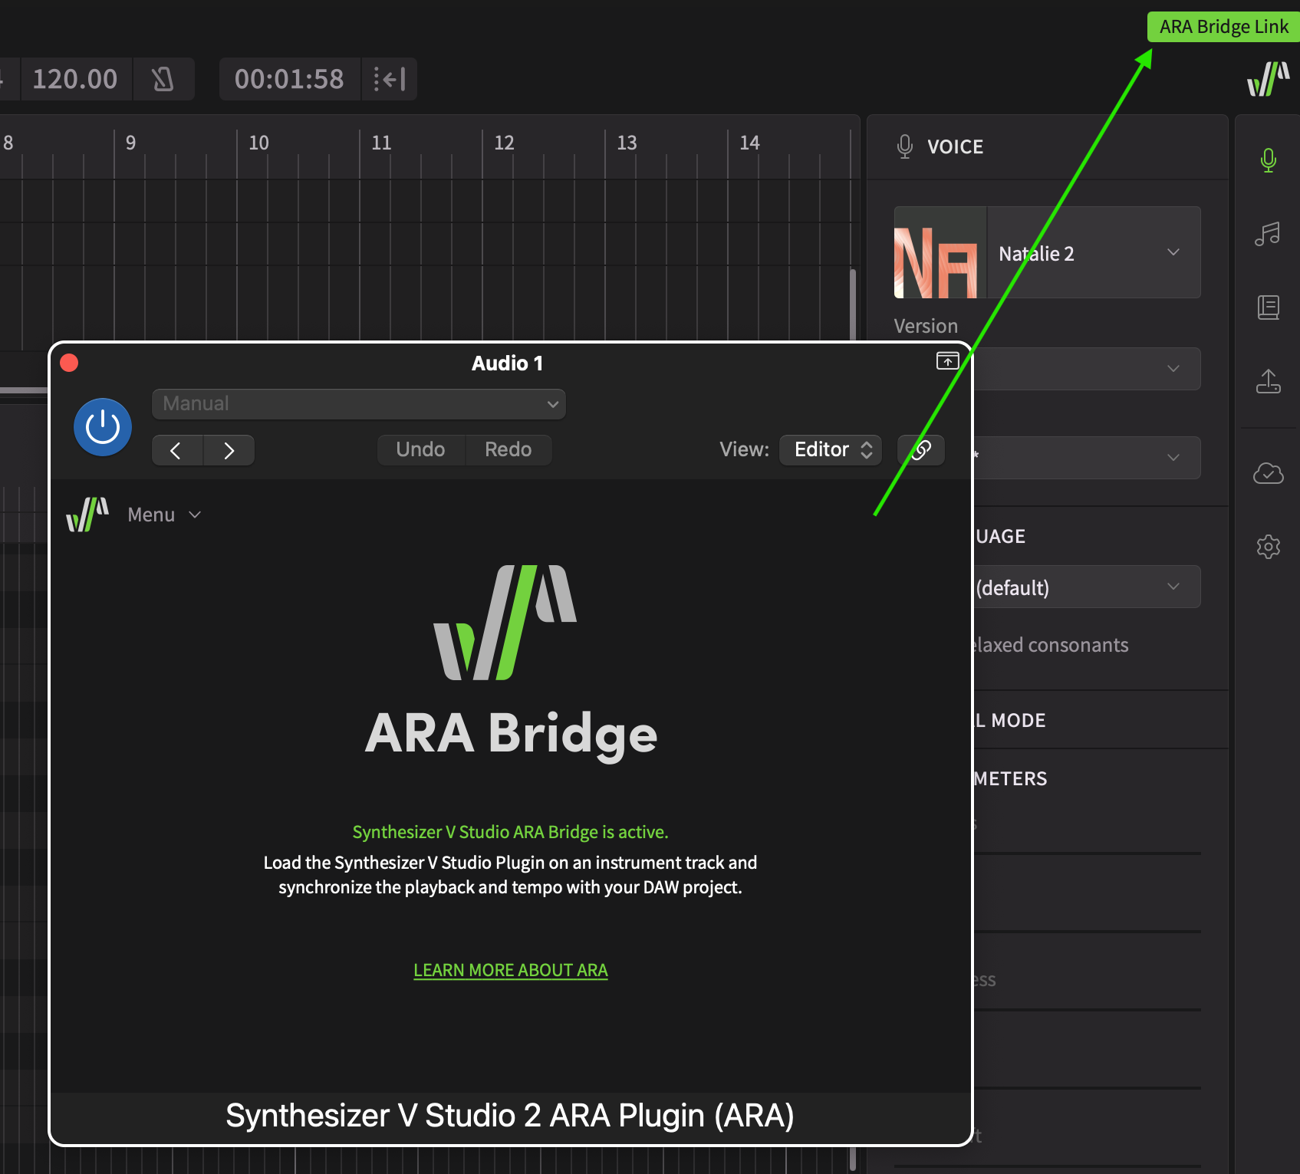Click the bar 10 marker on the timeline ruler
Screen dimensions: 1300x1174
pyautogui.click(x=258, y=143)
